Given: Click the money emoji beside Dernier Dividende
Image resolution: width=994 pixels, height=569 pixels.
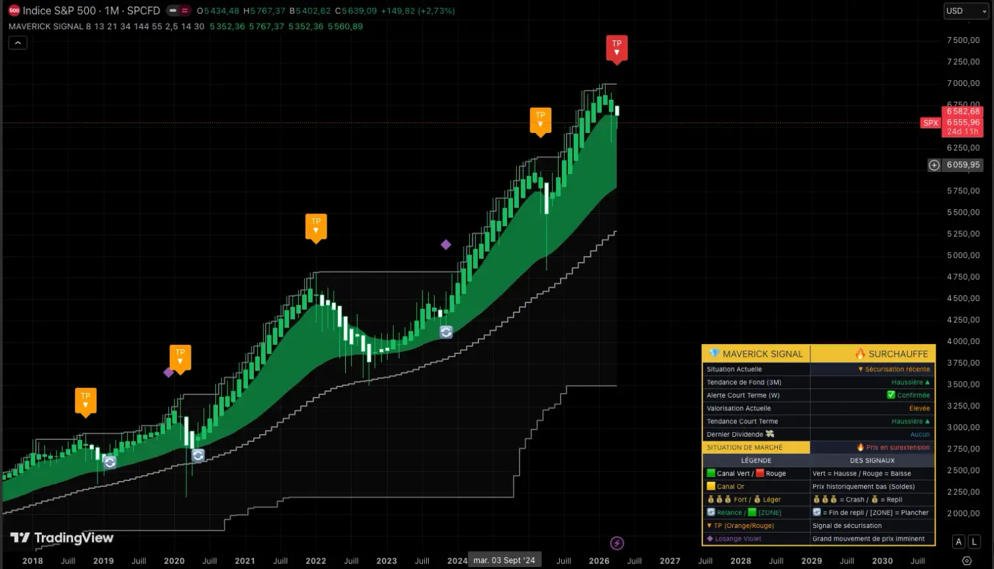Looking at the screenshot, I should pos(770,434).
